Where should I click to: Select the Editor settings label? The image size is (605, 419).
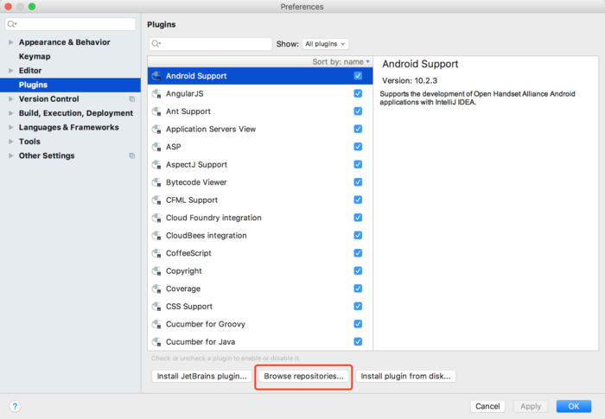coord(30,71)
